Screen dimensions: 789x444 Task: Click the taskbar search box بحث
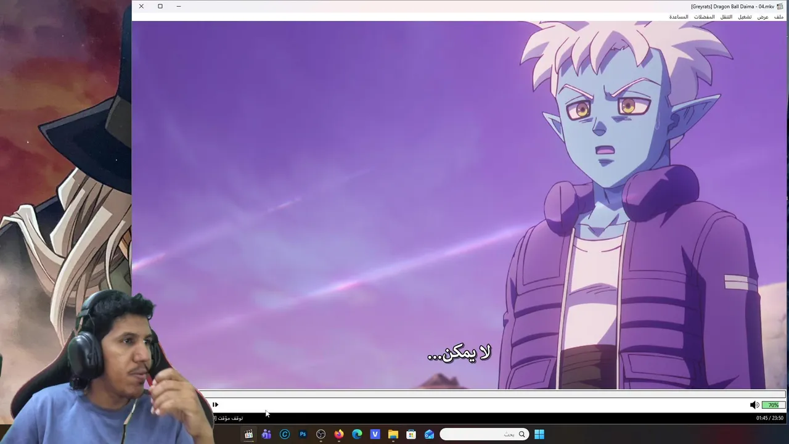pyautogui.click(x=484, y=434)
